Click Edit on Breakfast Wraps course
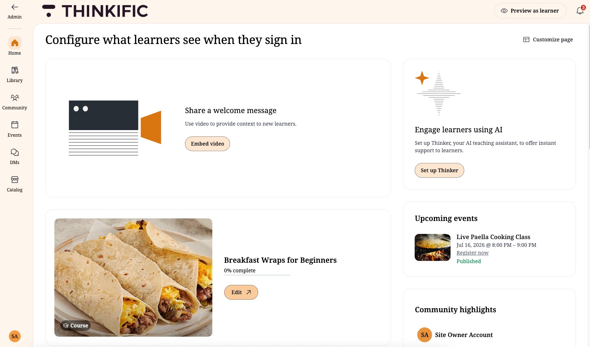This screenshot has height=347, width=590. [241, 292]
